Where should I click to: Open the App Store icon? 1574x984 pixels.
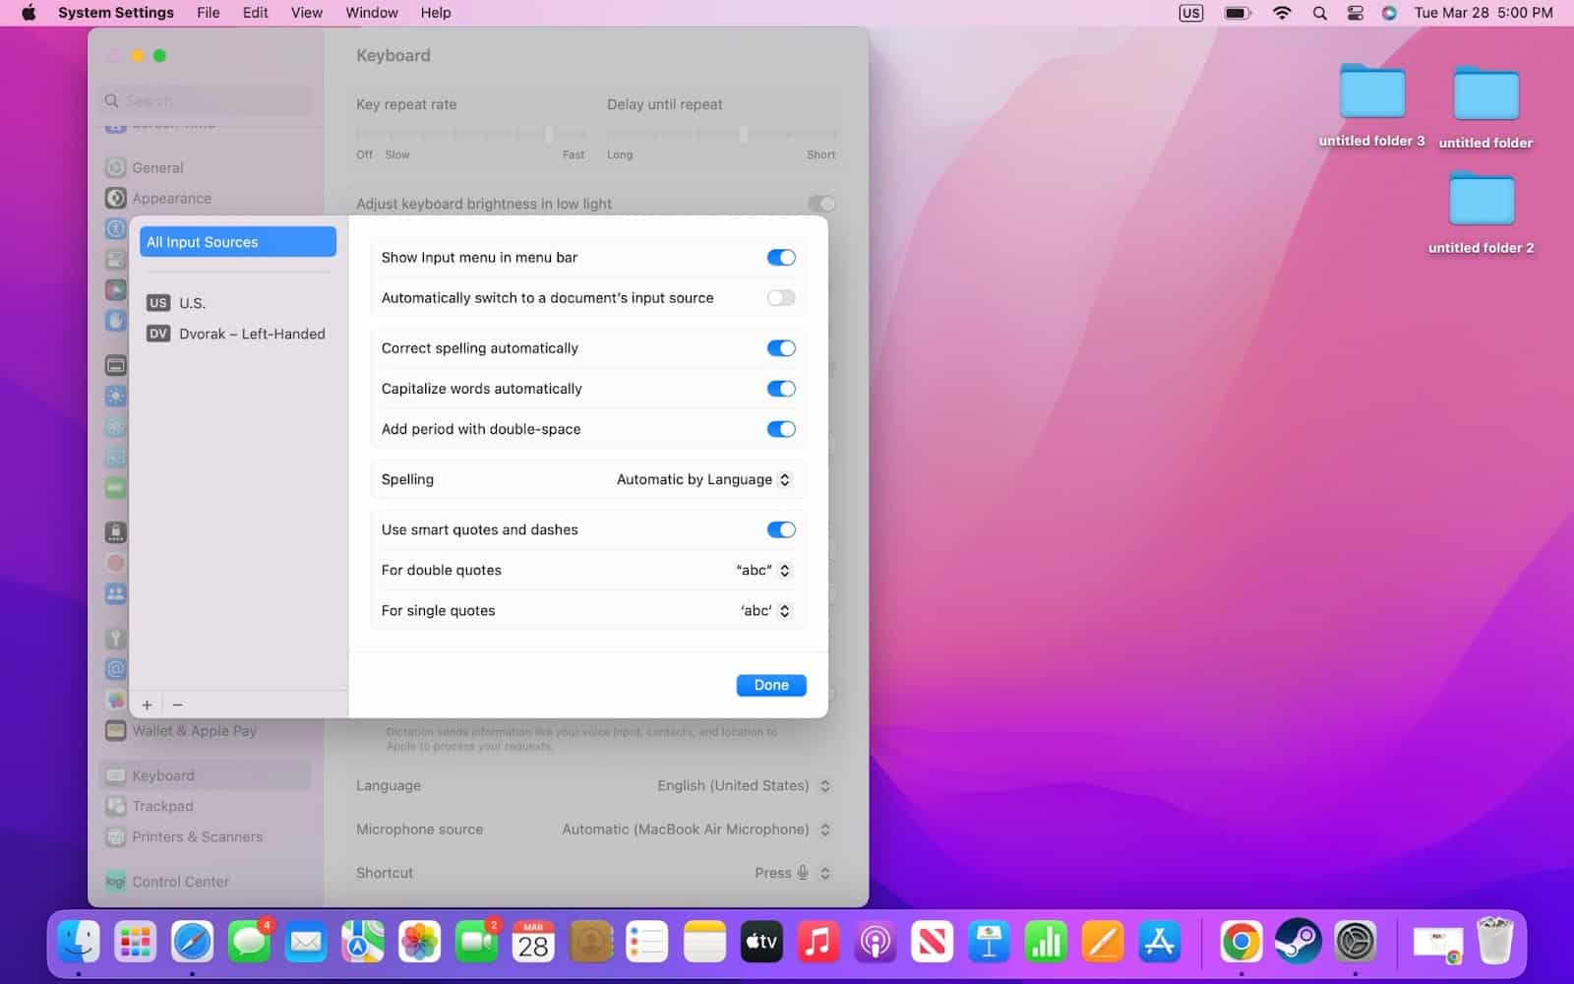click(1159, 942)
